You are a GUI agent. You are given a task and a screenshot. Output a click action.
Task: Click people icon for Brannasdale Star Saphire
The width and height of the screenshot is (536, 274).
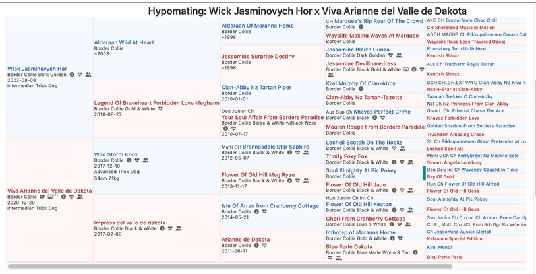(x=306, y=153)
